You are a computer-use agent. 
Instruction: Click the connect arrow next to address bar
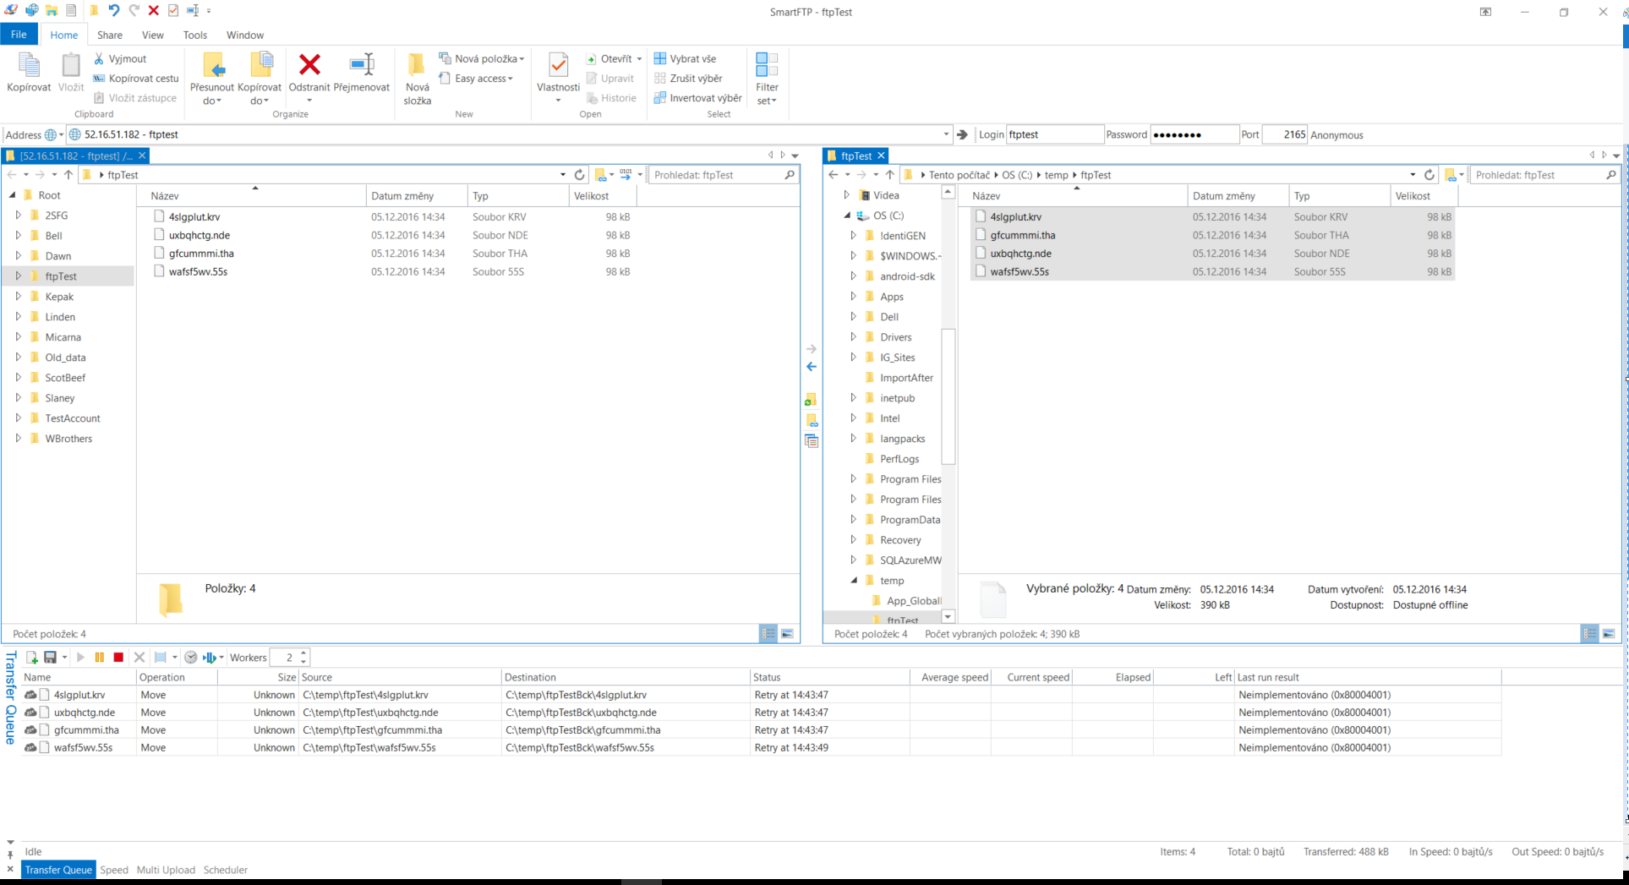point(962,134)
